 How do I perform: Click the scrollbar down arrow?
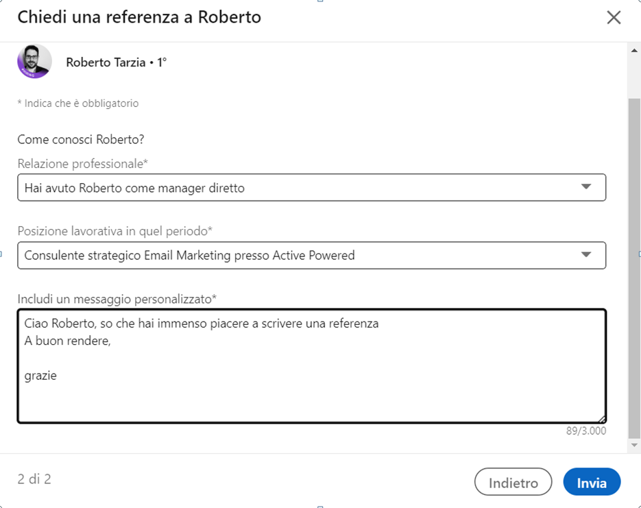[634, 445]
